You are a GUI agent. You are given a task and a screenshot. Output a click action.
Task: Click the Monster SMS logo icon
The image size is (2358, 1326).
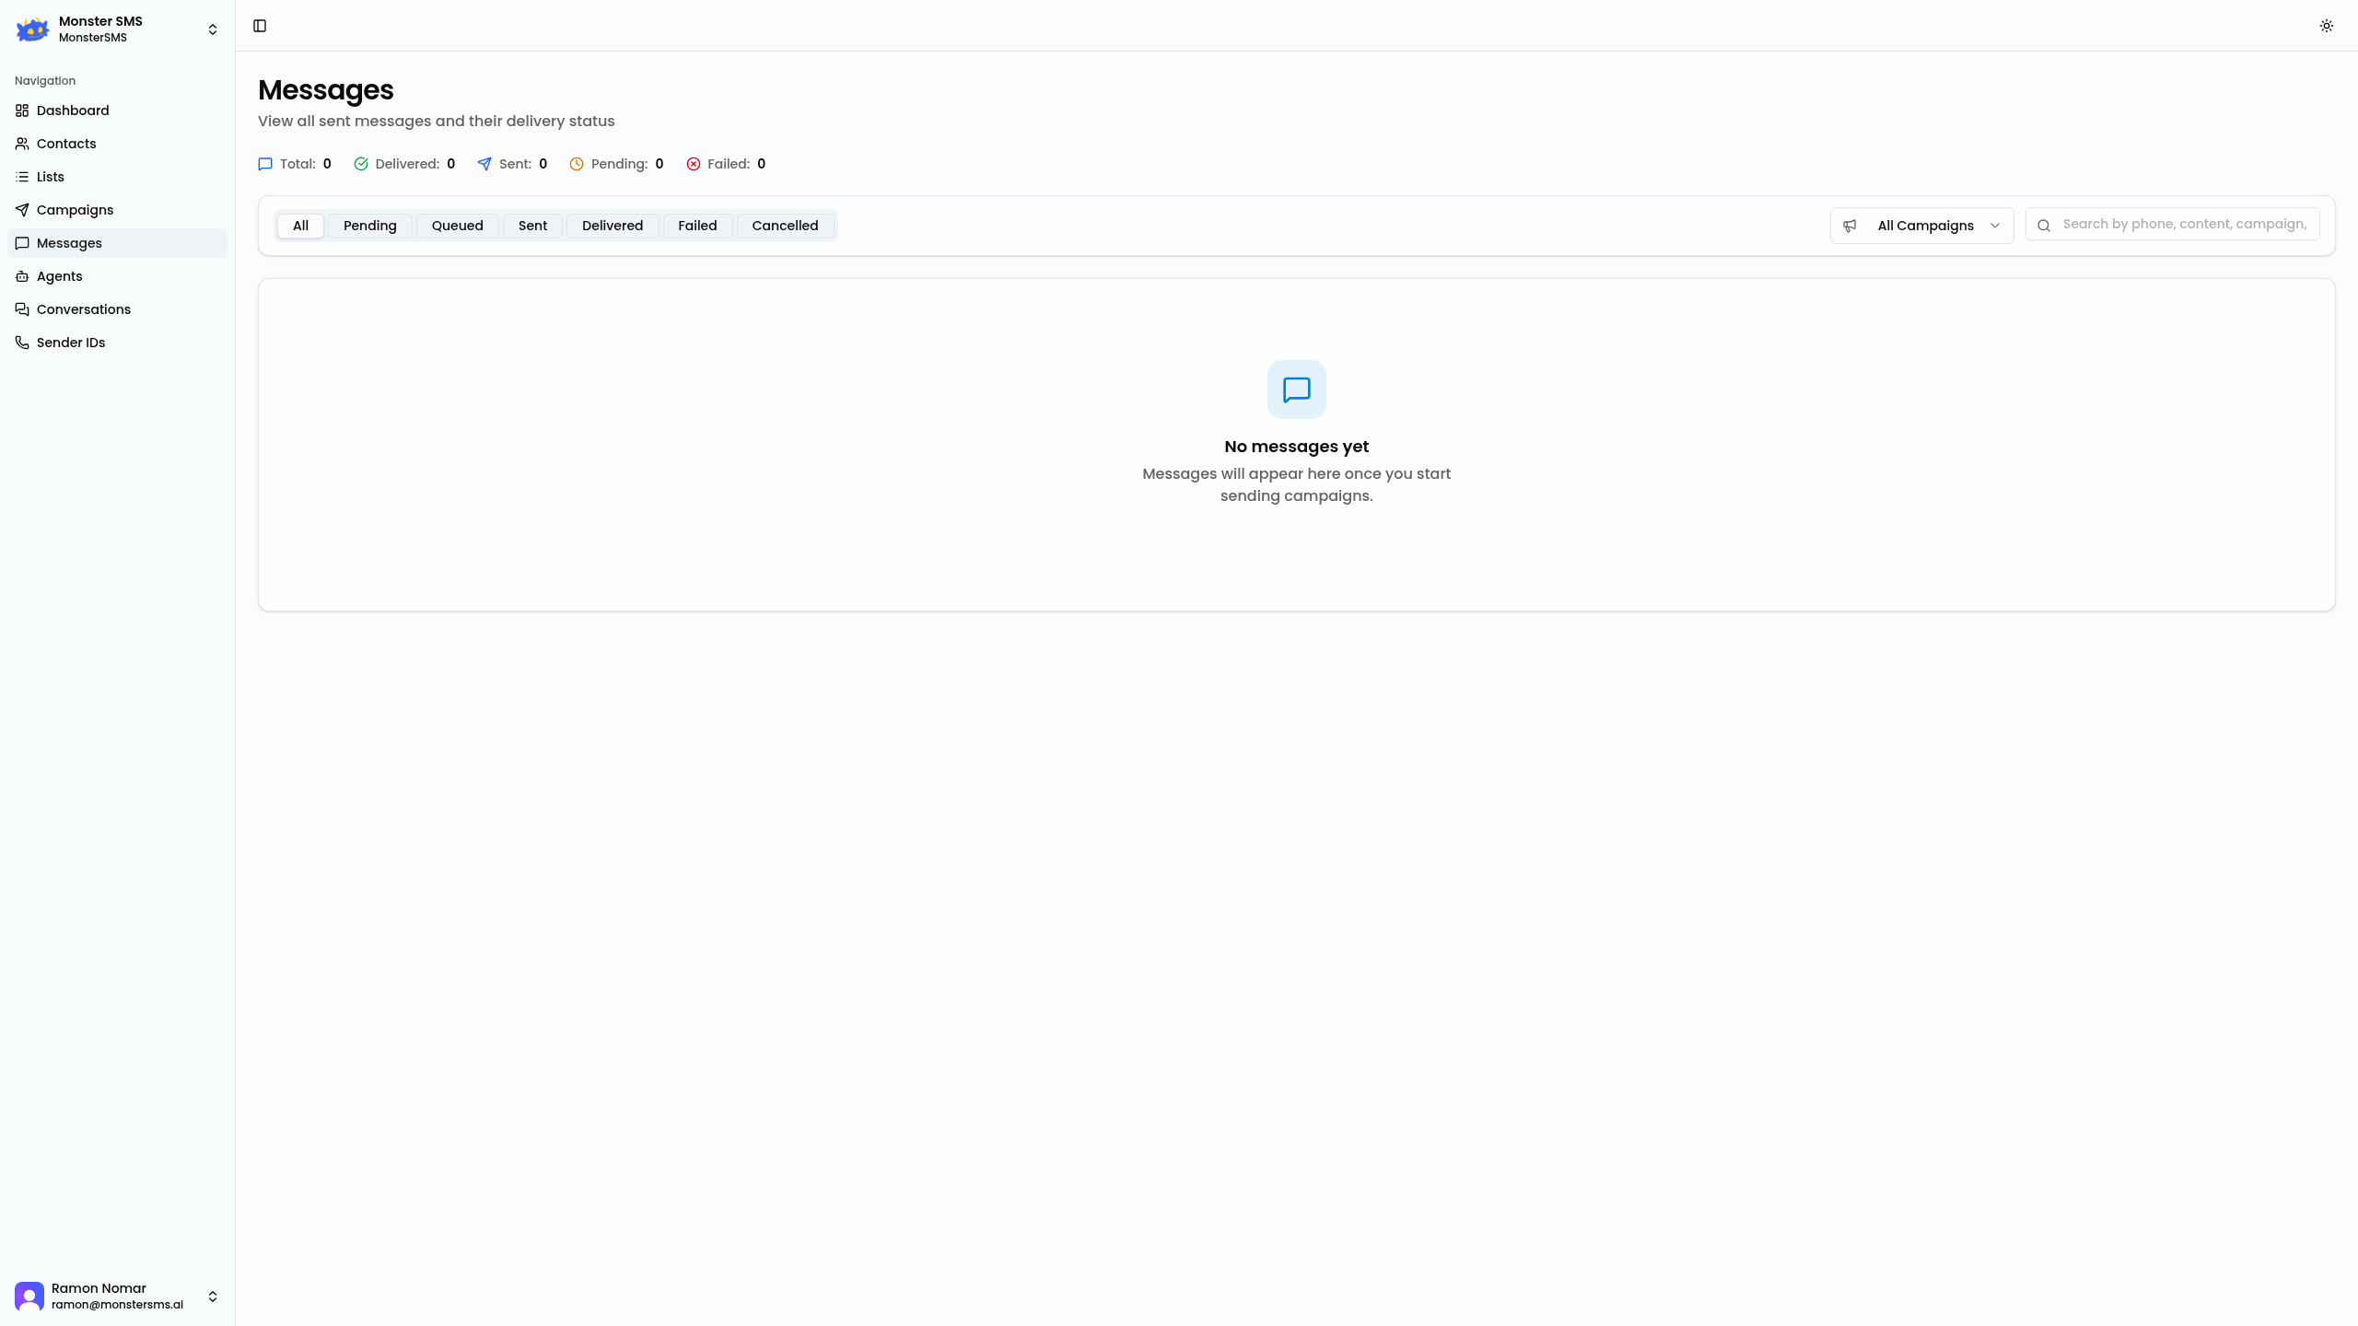tap(32, 29)
